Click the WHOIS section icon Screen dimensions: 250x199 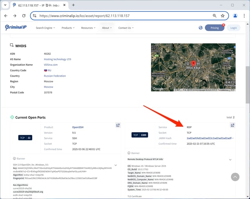tap(12, 45)
